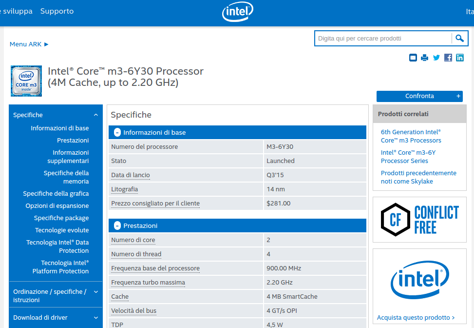
Task: Expand the Download di driver section
Action: (96, 318)
